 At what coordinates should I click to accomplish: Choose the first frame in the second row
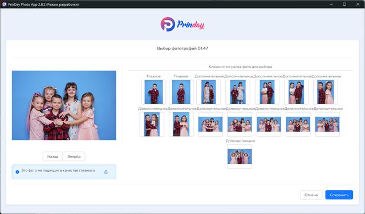(152, 124)
